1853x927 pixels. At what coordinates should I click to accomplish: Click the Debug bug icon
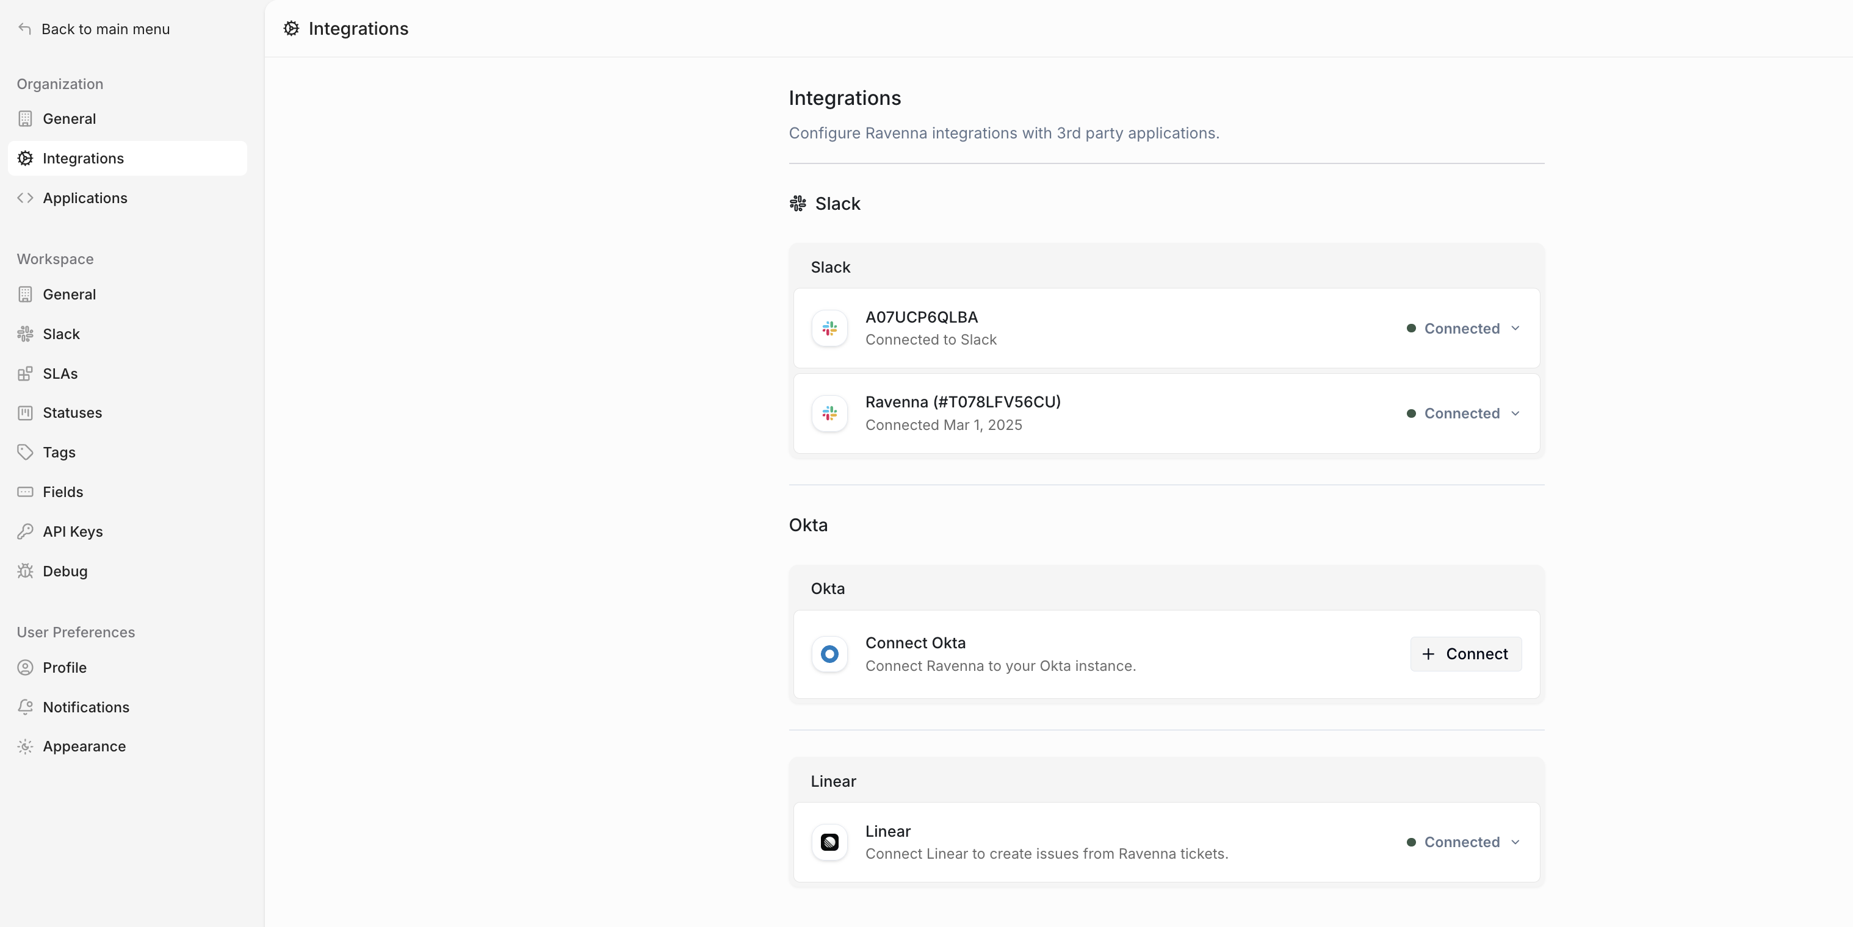tap(25, 571)
